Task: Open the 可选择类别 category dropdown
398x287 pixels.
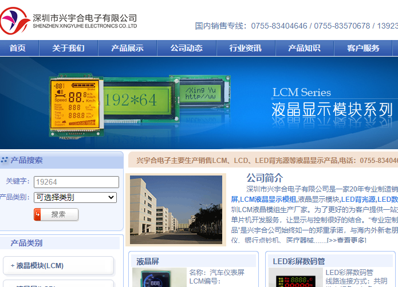Action: click(x=75, y=197)
